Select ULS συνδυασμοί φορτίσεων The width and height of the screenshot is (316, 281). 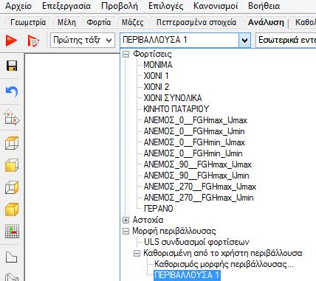point(196,242)
